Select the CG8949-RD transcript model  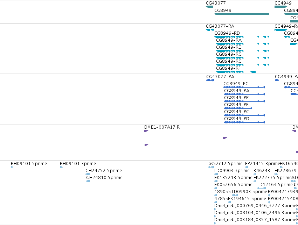point(242,37)
